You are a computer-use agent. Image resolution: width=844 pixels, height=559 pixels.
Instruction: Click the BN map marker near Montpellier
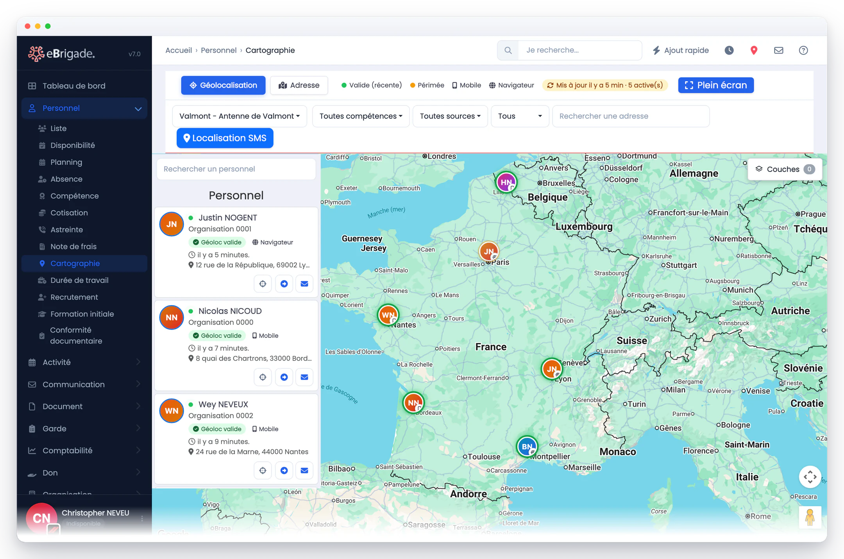coord(527,446)
